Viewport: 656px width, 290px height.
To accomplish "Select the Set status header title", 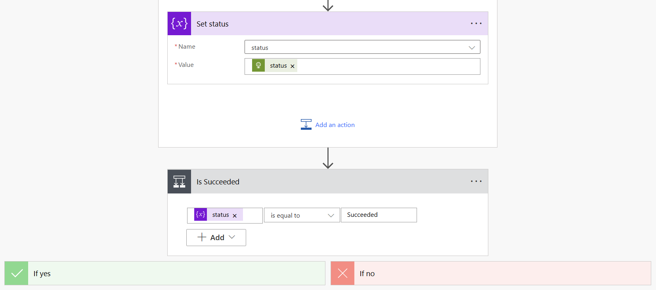I will [x=212, y=24].
